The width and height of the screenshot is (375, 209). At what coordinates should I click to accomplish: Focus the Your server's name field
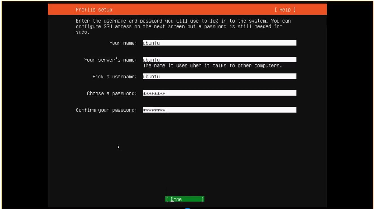[x=219, y=60]
